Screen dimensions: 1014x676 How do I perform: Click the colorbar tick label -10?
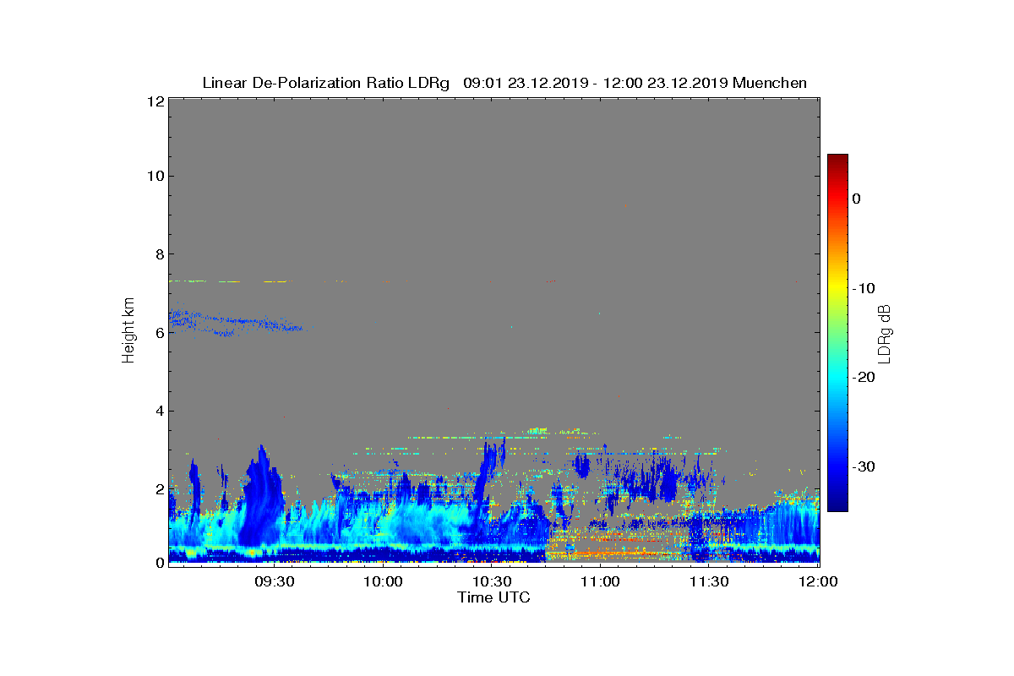click(864, 288)
